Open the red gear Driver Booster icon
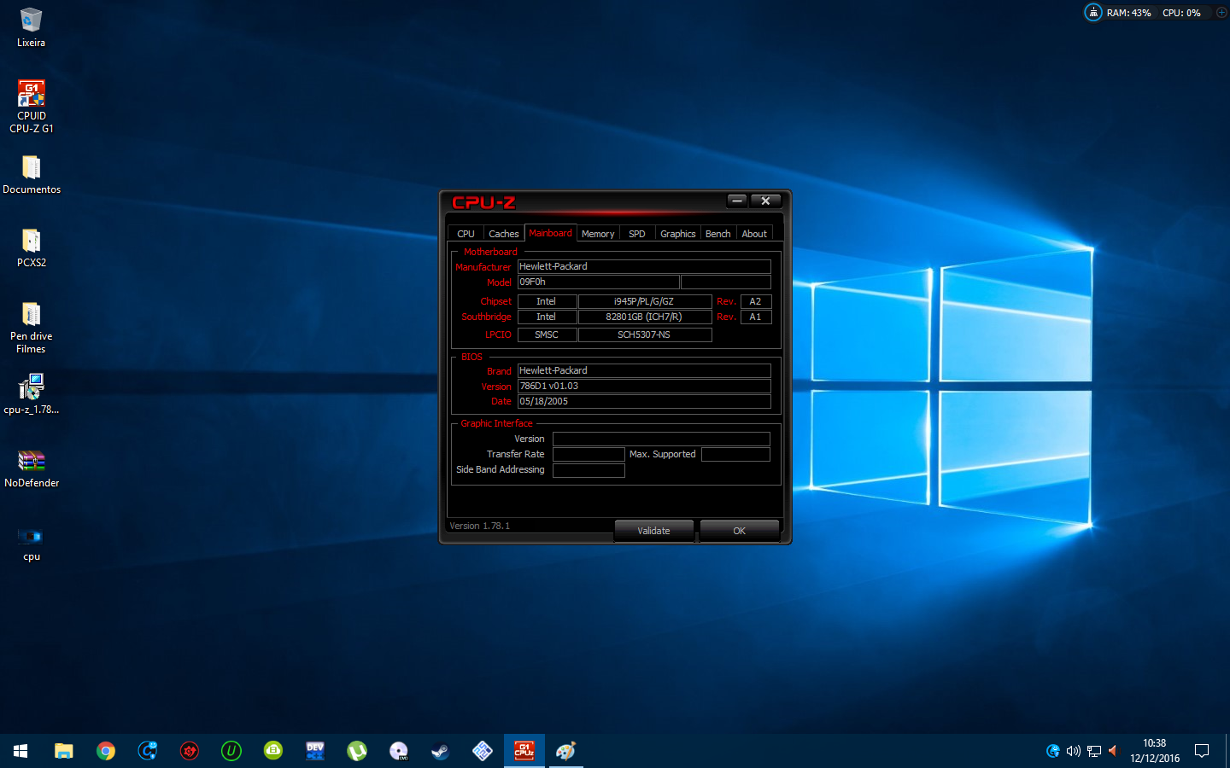 (x=190, y=751)
